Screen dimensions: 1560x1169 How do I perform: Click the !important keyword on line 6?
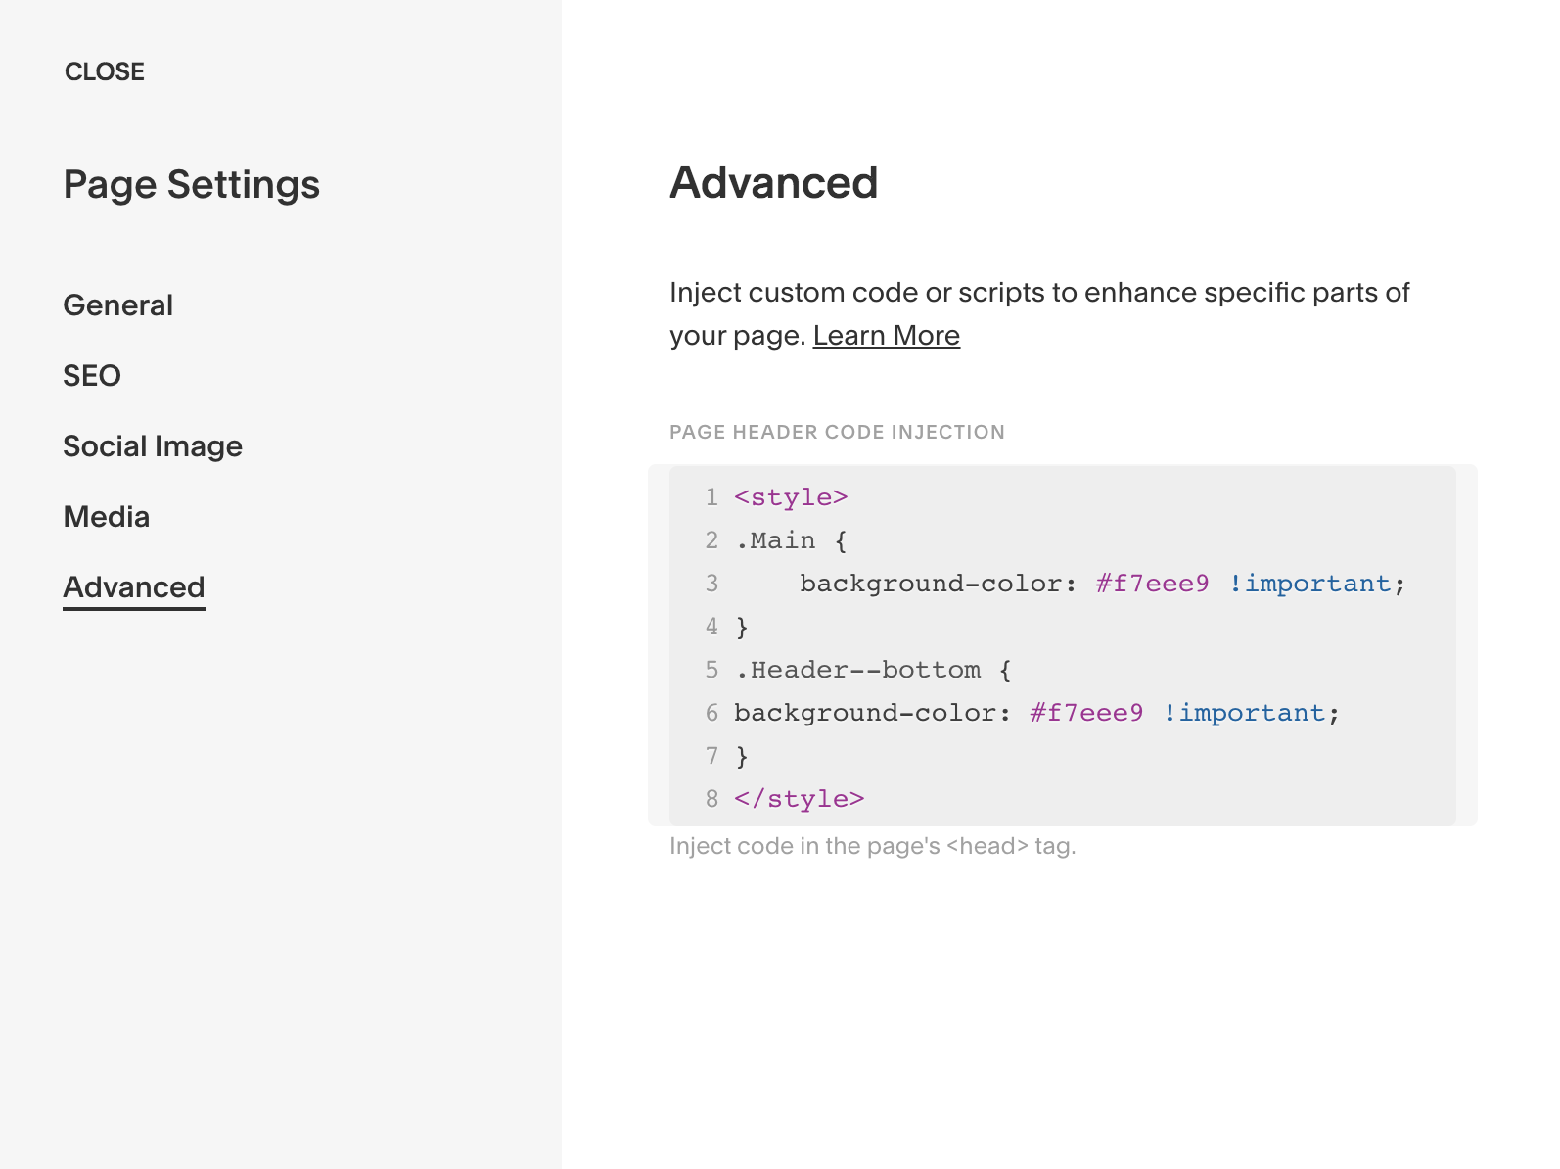click(x=1244, y=713)
